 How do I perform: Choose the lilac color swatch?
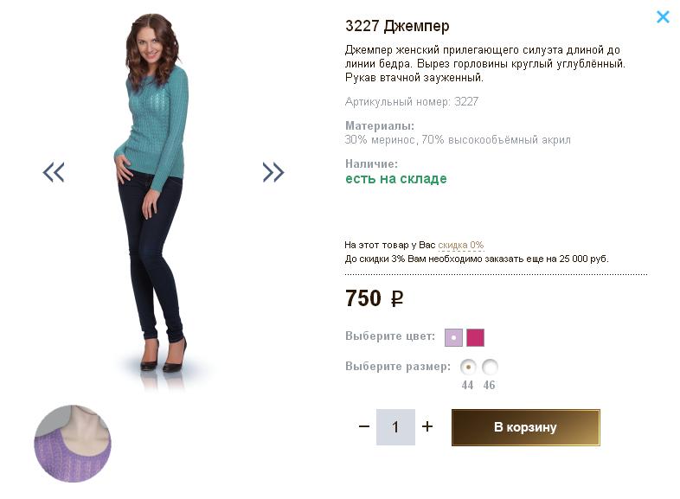pyautogui.click(x=453, y=337)
